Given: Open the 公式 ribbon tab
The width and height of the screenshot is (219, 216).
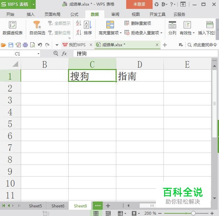Looking at the screenshot, I should pos(74,14).
